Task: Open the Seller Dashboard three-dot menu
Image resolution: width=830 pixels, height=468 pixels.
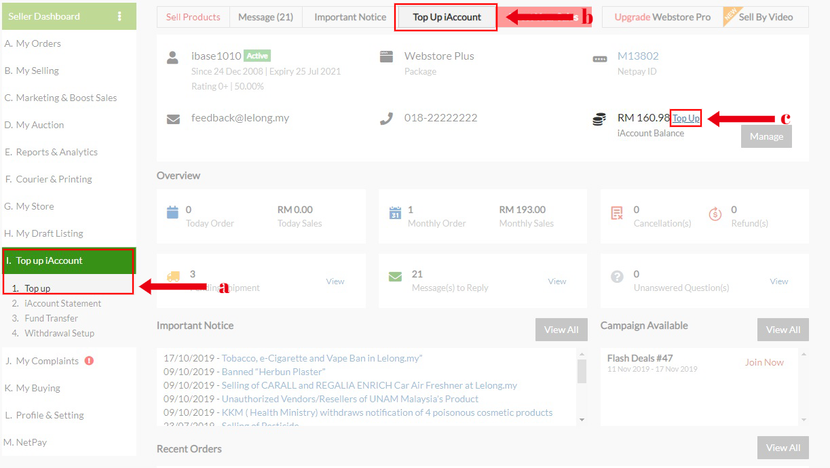Action: coord(120,16)
